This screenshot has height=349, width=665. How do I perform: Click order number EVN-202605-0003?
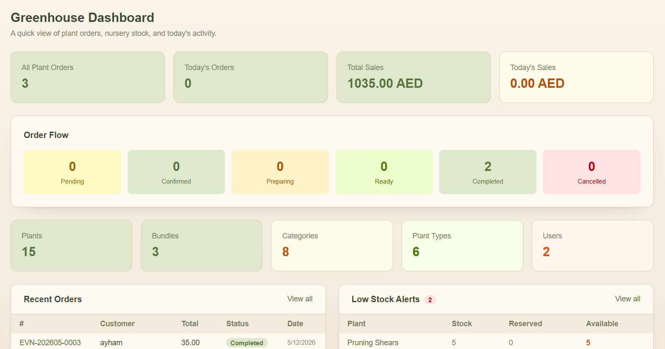(x=50, y=343)
